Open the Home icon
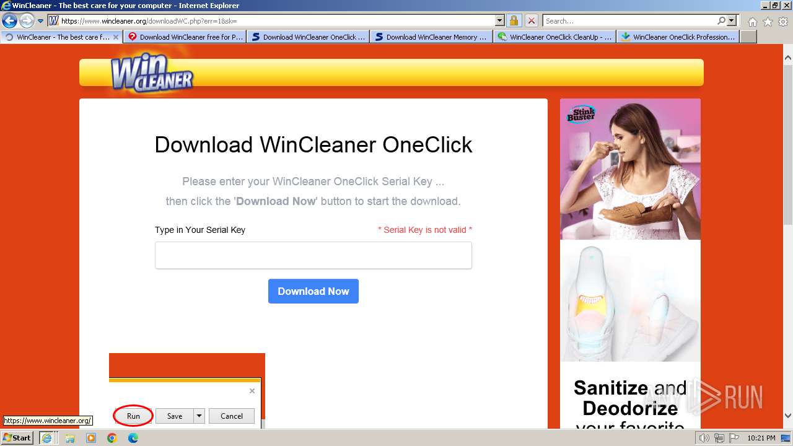Viewport: 793px width, 446px height. 752,22
